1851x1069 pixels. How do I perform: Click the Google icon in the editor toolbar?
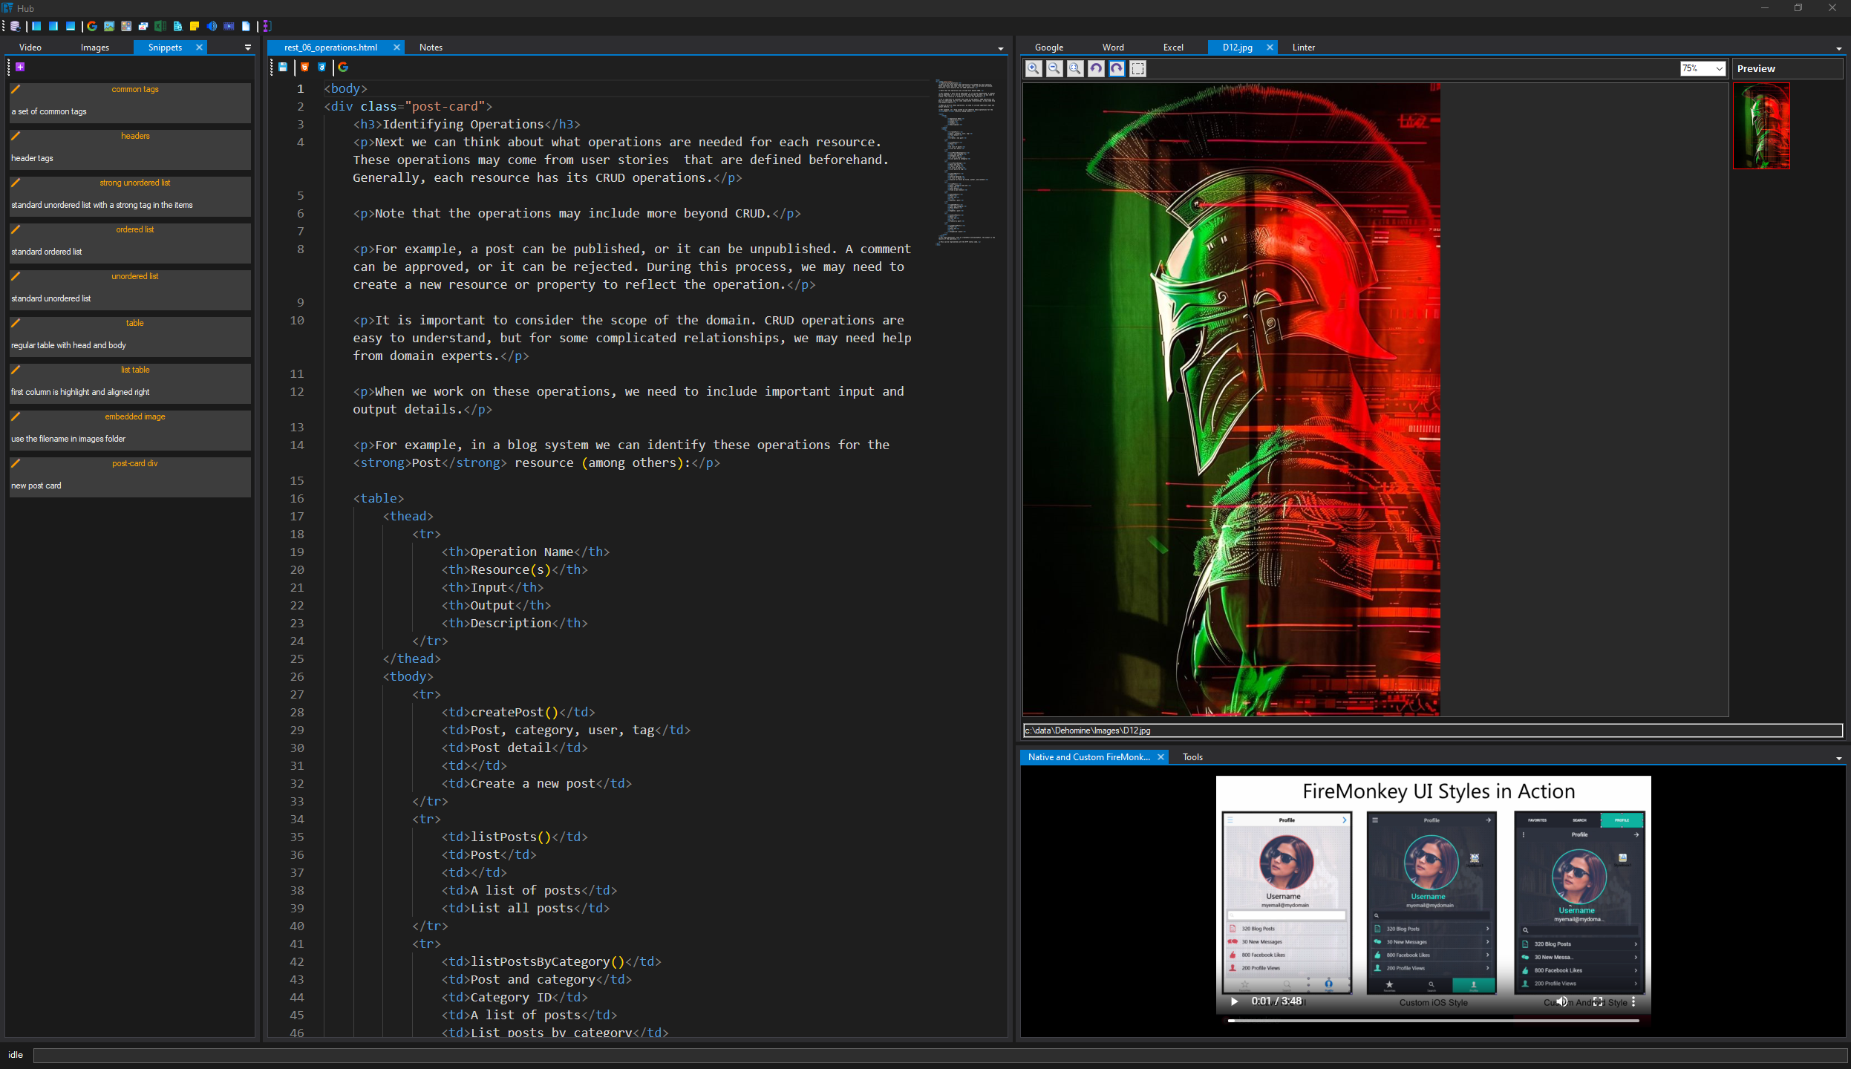point(343,67)
